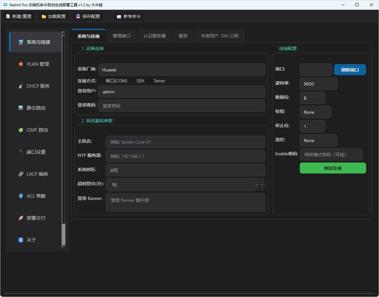The image size is (379, 297).
Task: Open DHCP 服务 via its sidebar icon
Action: coord(21,86)
